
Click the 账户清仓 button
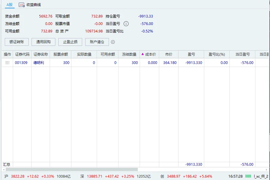[x=97, y=42]
